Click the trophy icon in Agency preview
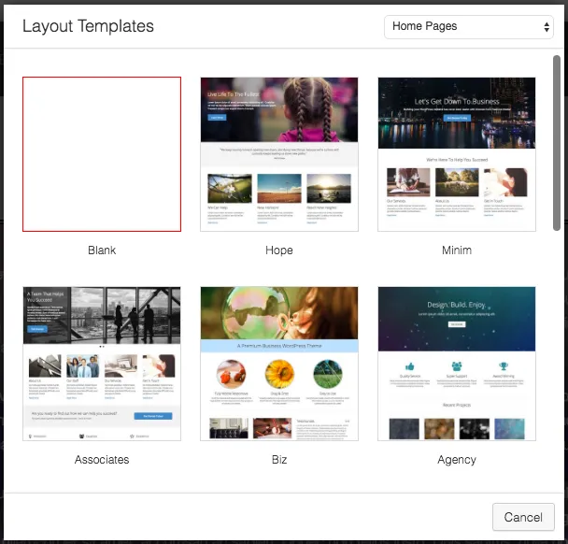568x544 pixels. click(504, 365)
